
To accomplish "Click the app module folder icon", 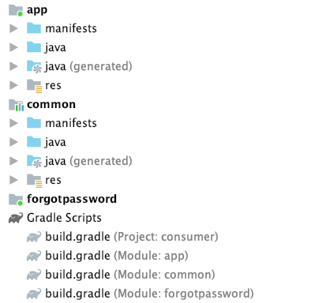I will 16,10.
